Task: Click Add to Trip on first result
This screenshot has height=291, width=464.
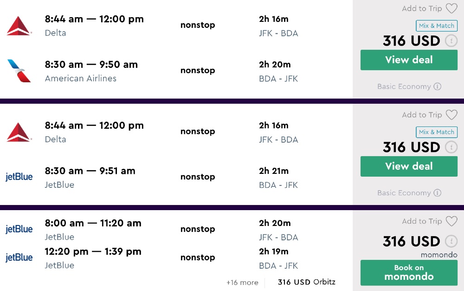Action: 422,8
